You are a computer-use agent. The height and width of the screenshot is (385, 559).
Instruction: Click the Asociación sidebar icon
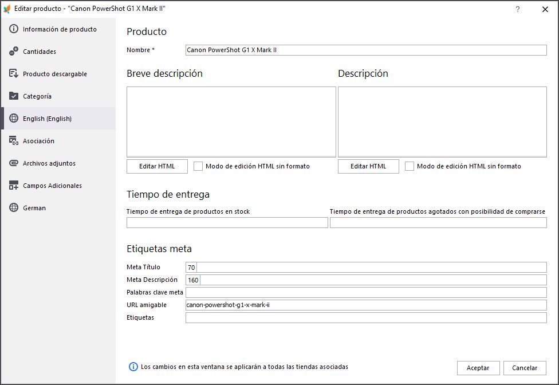click(14, 141)
